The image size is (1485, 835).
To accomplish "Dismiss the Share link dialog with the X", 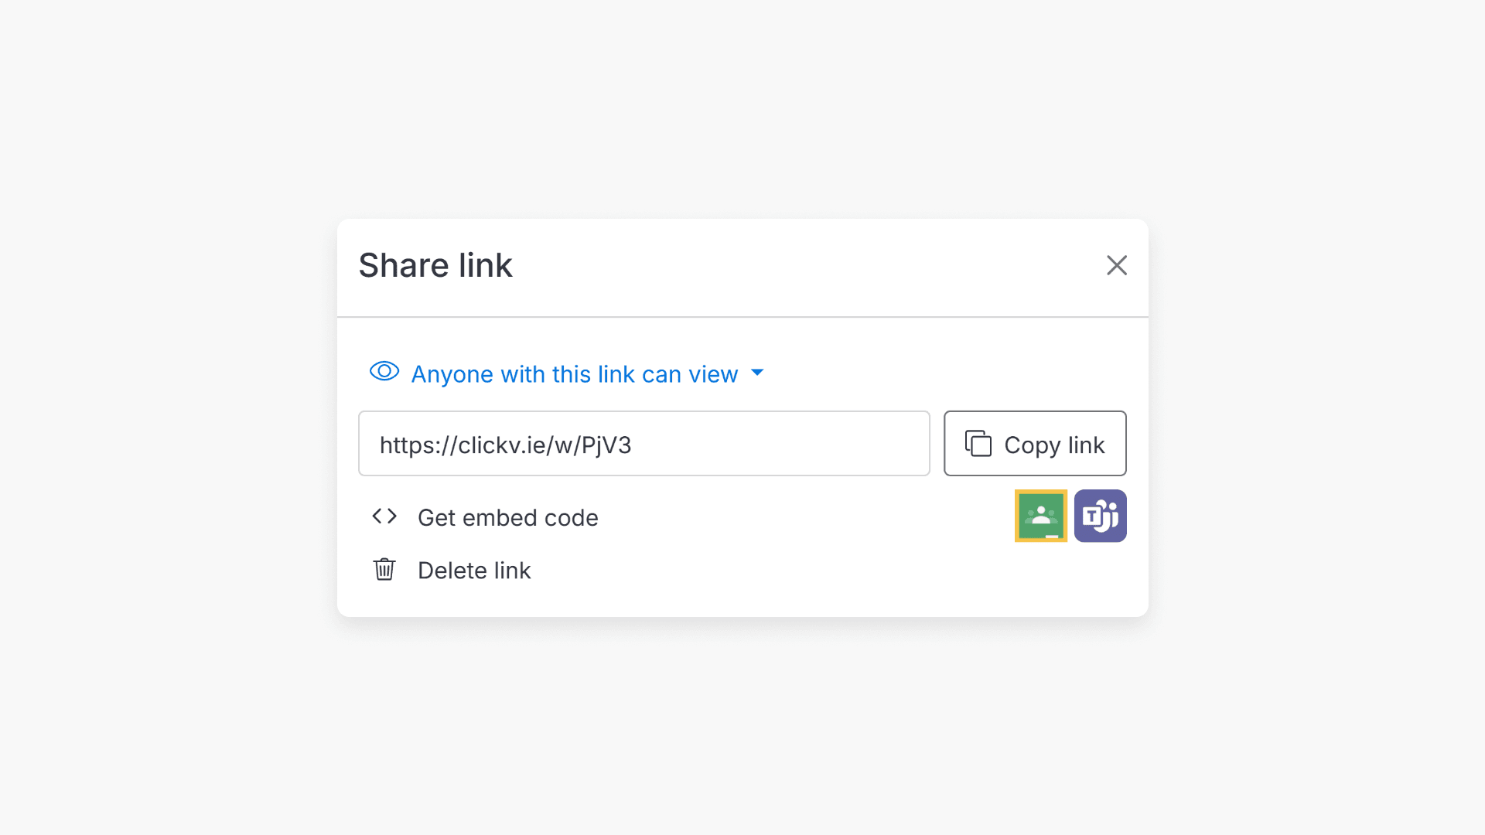I will coord(1116,265).
